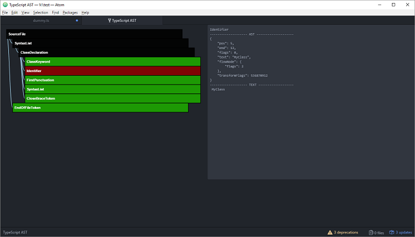Open the Find menu

pyautogui.click(x=55, y=12)
